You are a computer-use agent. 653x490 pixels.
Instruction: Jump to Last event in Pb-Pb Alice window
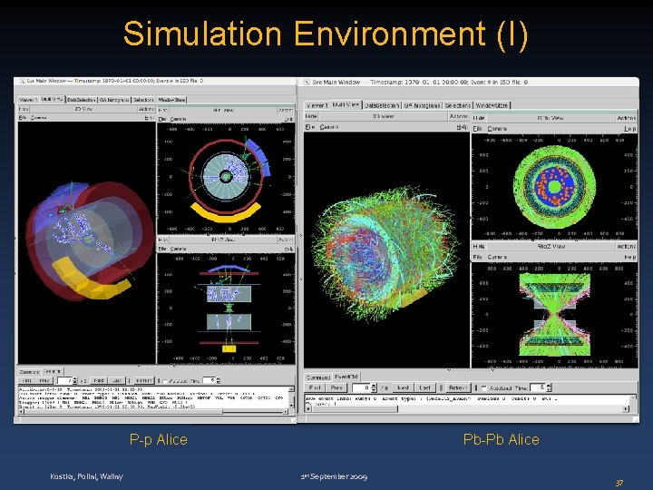pyautogui.click(x=424, y=387)
